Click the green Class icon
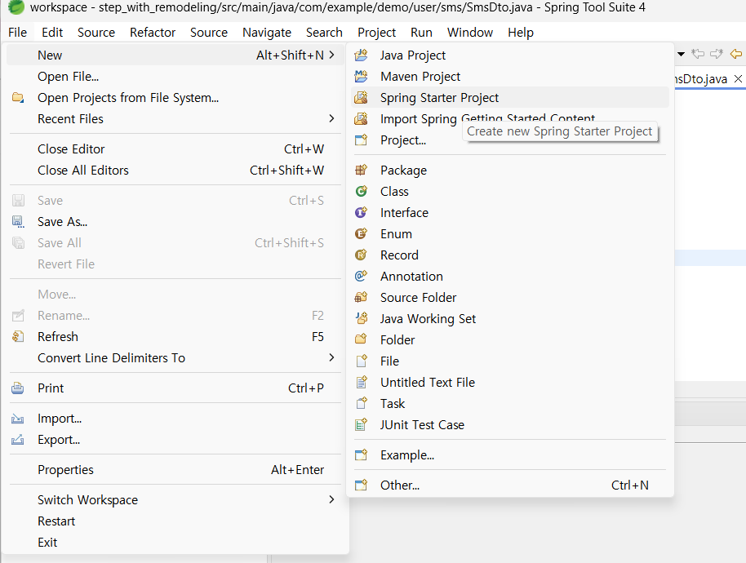Image resolution: width=746 pixels, height=563 pixels. point(361,191)
